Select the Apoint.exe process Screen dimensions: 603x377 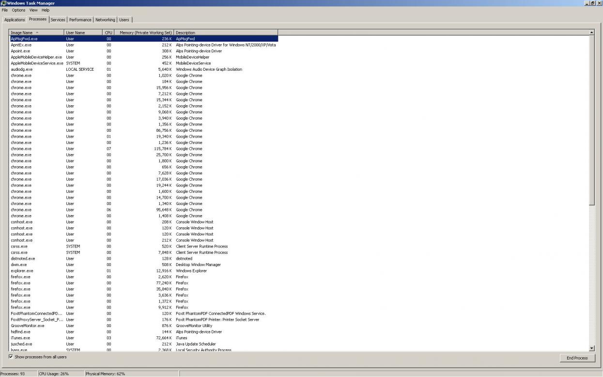click(x=143, y=51)
